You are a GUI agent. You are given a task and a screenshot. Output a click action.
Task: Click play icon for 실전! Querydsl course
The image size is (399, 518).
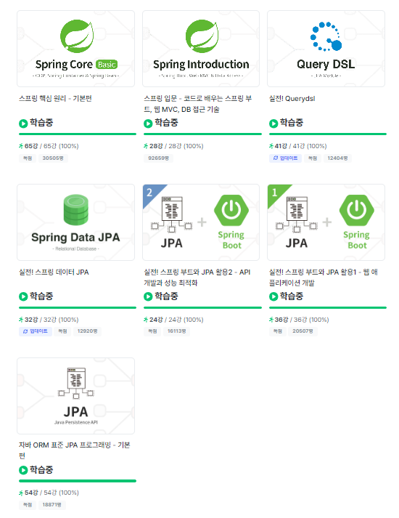click(x=273, y=124)
